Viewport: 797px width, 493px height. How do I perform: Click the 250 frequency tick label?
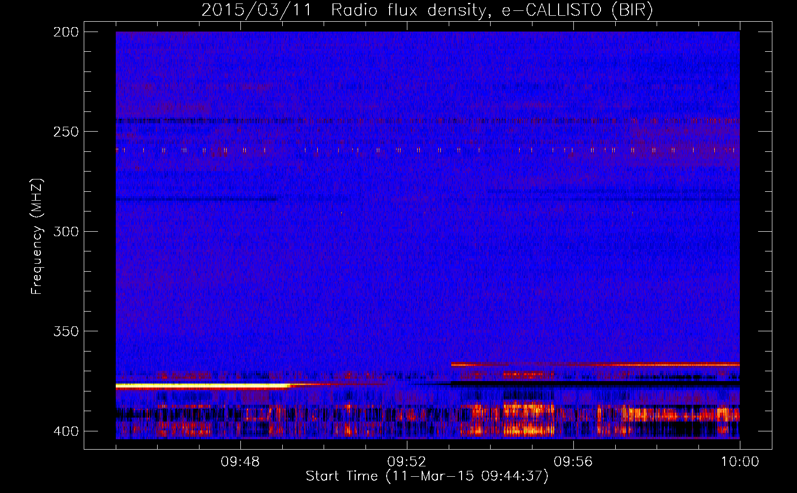pos(66,132)
